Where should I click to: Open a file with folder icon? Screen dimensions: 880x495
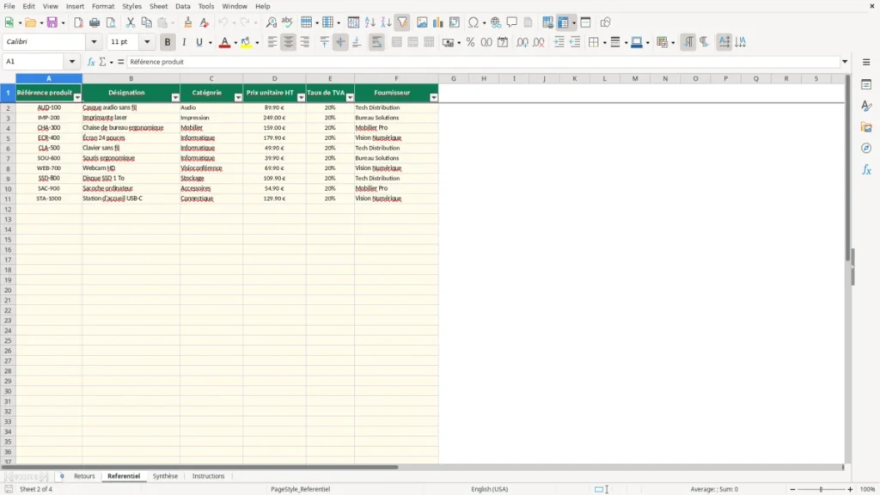click(x=30, y=22)
